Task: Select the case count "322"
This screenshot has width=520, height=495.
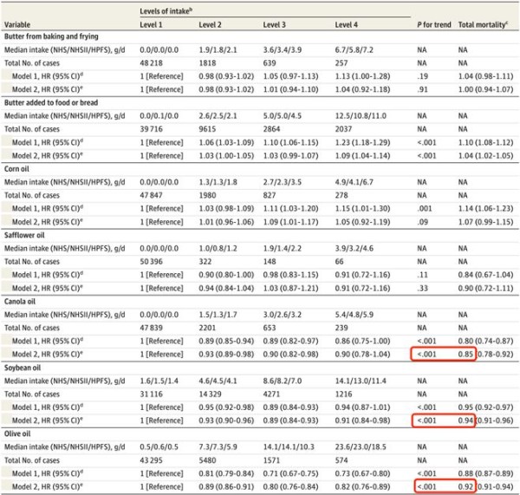Action: coord(205,262)
